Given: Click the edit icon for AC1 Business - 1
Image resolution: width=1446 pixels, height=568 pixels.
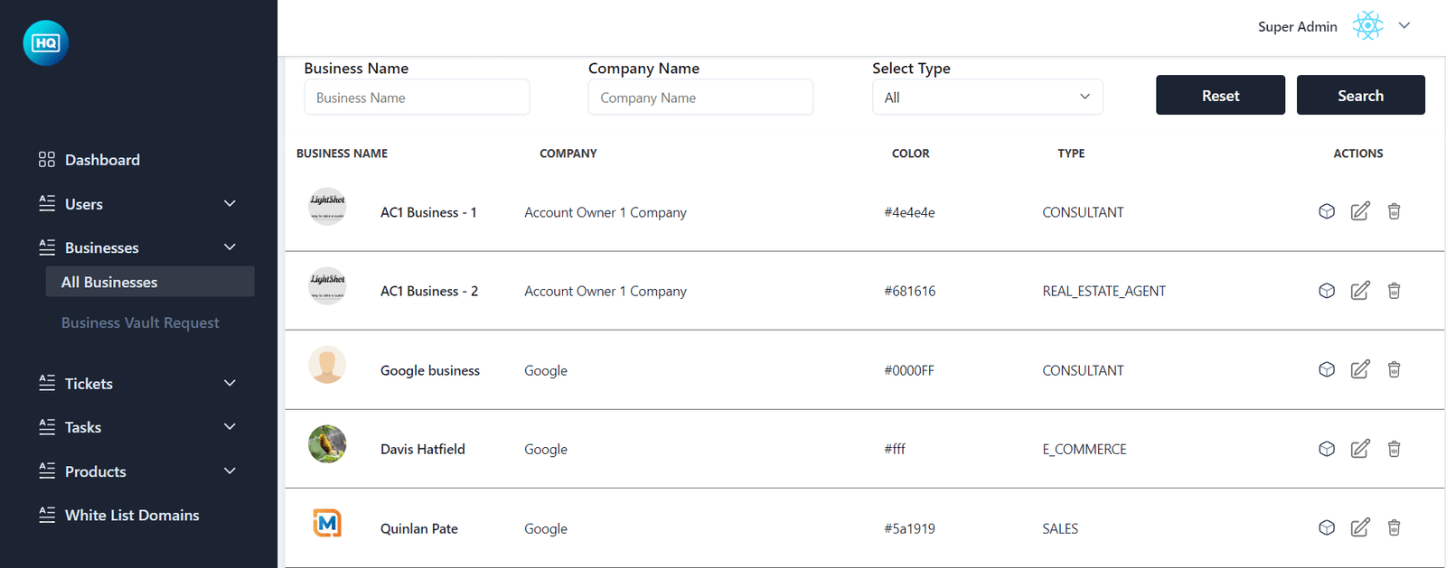Looking at the screenshot, I should 1359,211.
